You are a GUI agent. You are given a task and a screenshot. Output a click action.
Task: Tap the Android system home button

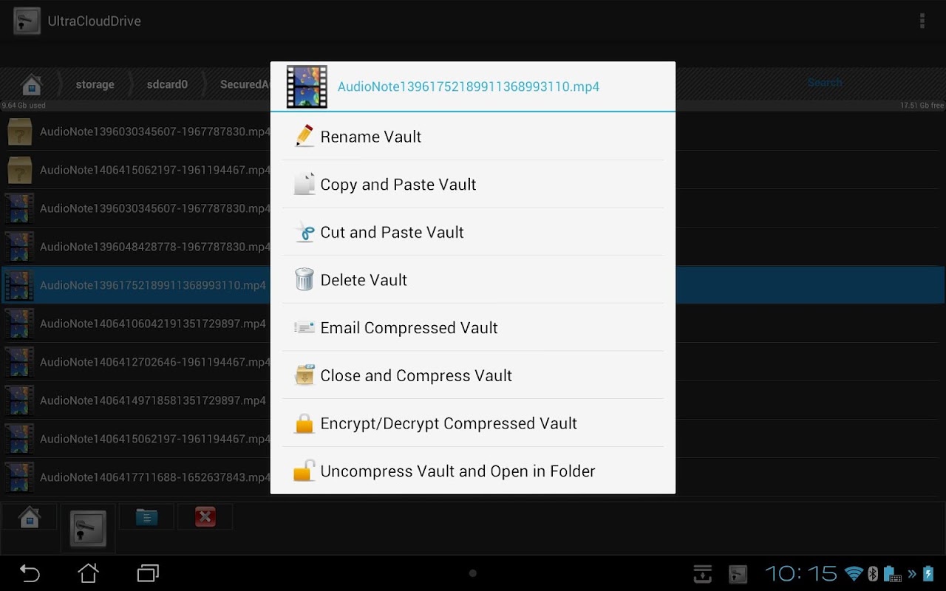(88, 573)
